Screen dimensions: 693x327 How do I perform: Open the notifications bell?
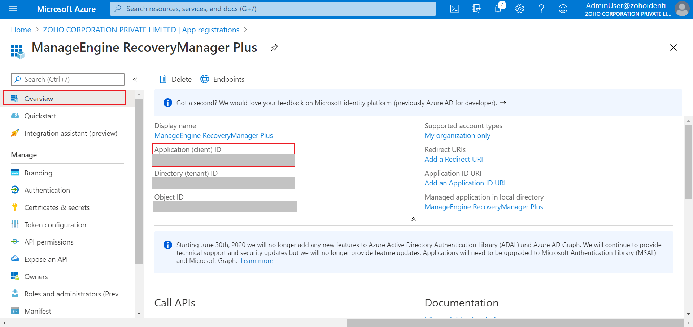[x=498, y=9]
